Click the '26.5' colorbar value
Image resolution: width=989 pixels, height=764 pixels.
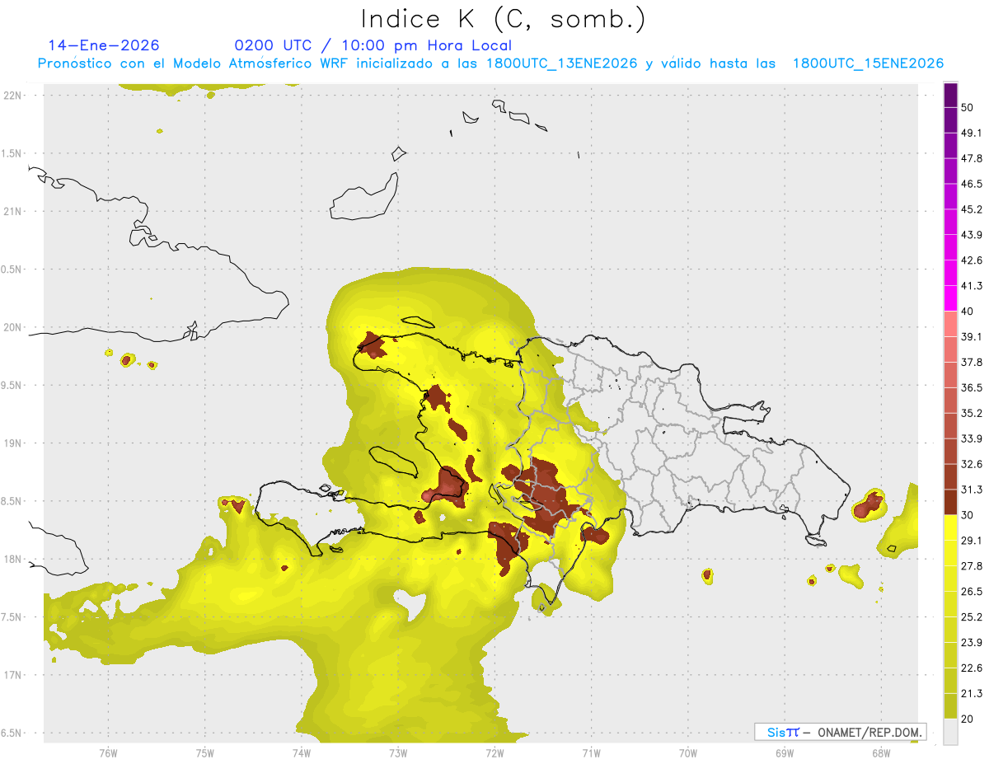972,592
